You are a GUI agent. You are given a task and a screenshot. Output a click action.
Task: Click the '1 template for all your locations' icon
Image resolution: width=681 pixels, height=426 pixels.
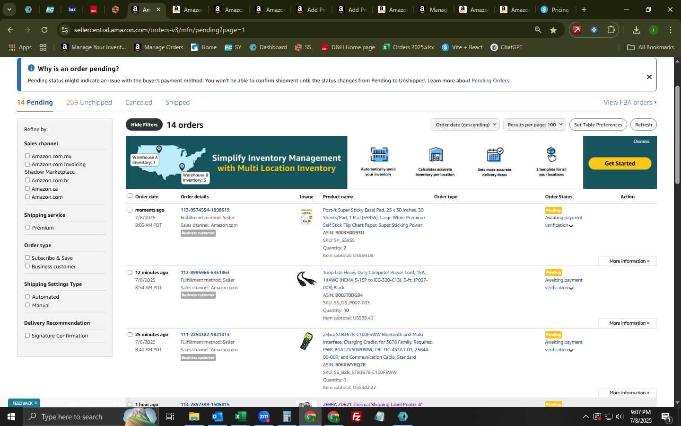[x=551, y=154]
